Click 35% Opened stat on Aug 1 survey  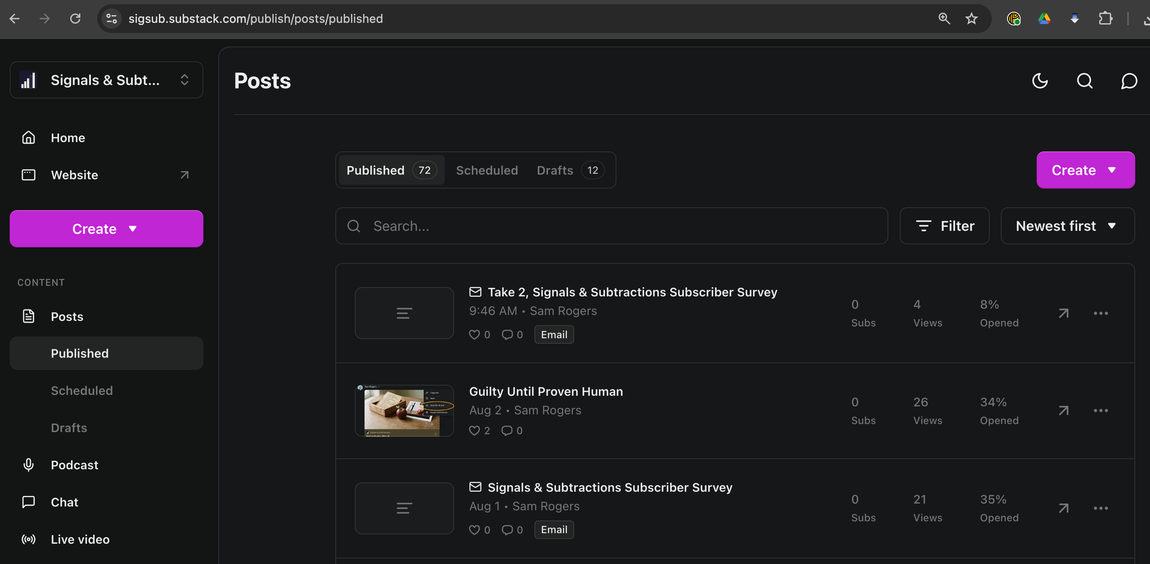tap(999, 508)
